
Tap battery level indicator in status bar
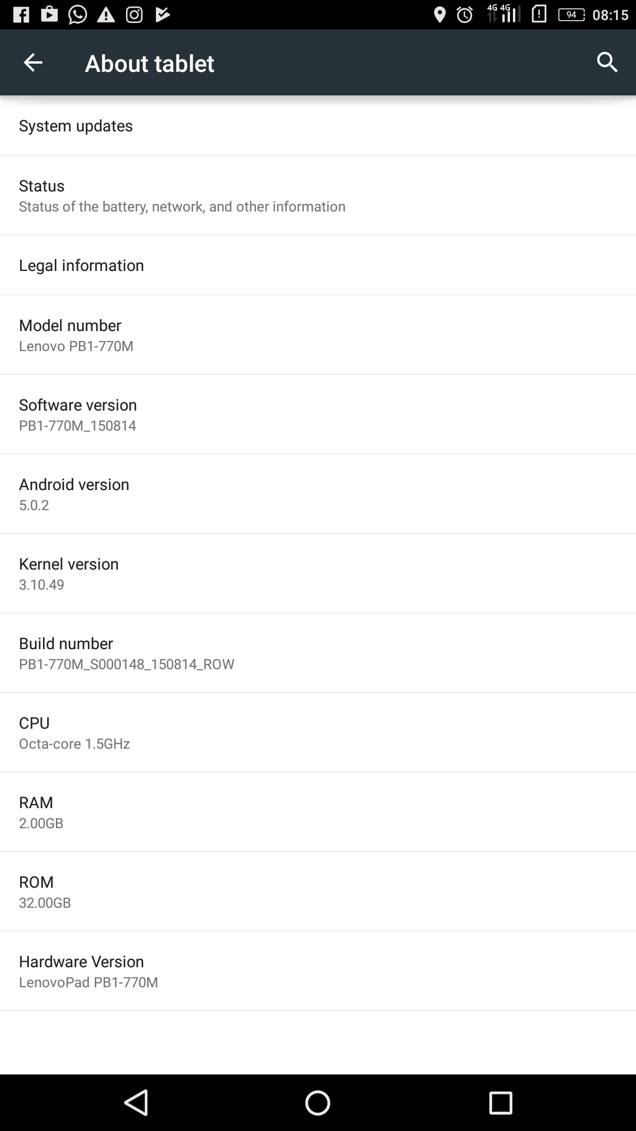571,15
